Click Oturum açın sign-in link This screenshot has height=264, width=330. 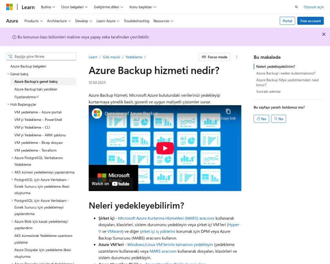coord(314,7)
